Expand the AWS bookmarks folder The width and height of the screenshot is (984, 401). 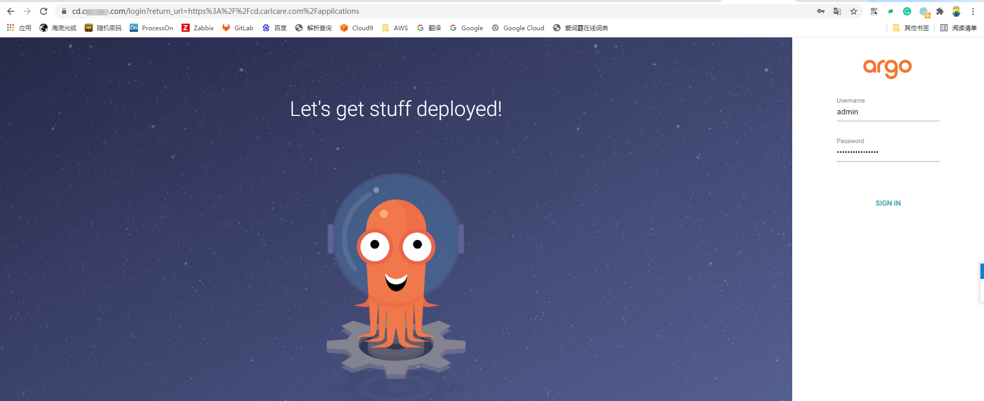pyautogui.click(x=395, y=28)
